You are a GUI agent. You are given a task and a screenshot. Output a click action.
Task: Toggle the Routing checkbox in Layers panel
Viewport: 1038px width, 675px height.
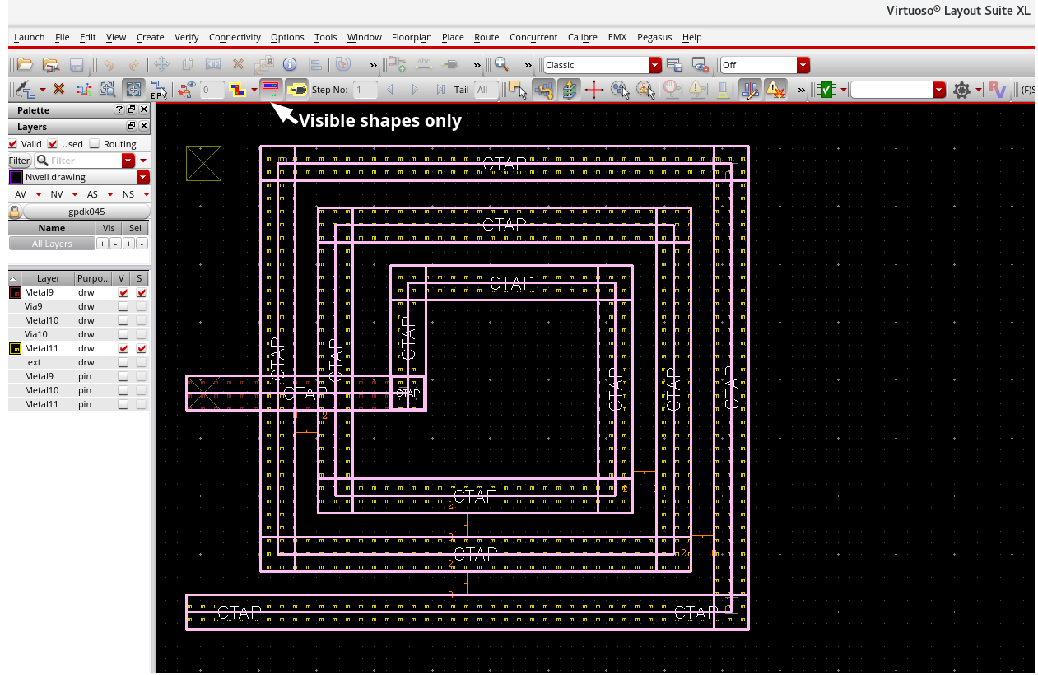click(95, 144)
